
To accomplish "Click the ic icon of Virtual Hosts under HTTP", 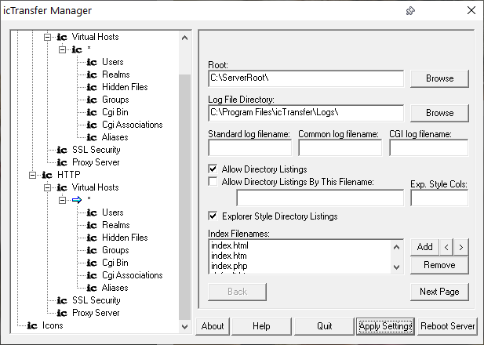I will tap(62, 187).
